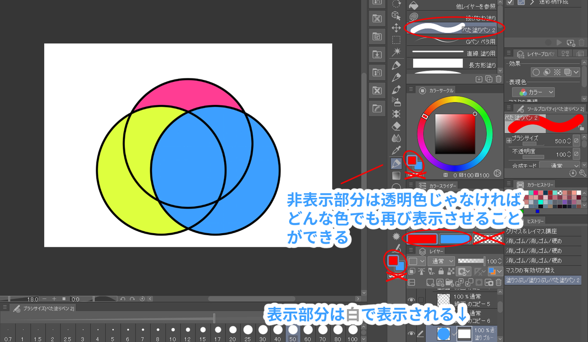Click brush size dynamics icon beside 50.0
This screenshot has height=342, width=588.
click(x=576, y=141)
